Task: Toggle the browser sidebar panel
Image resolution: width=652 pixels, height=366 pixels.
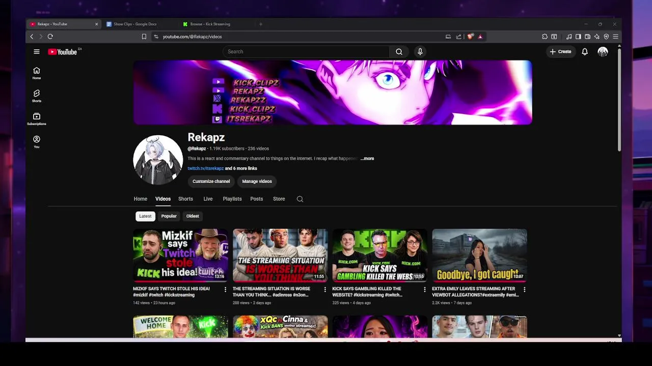Action: click(x=578, y=37)
